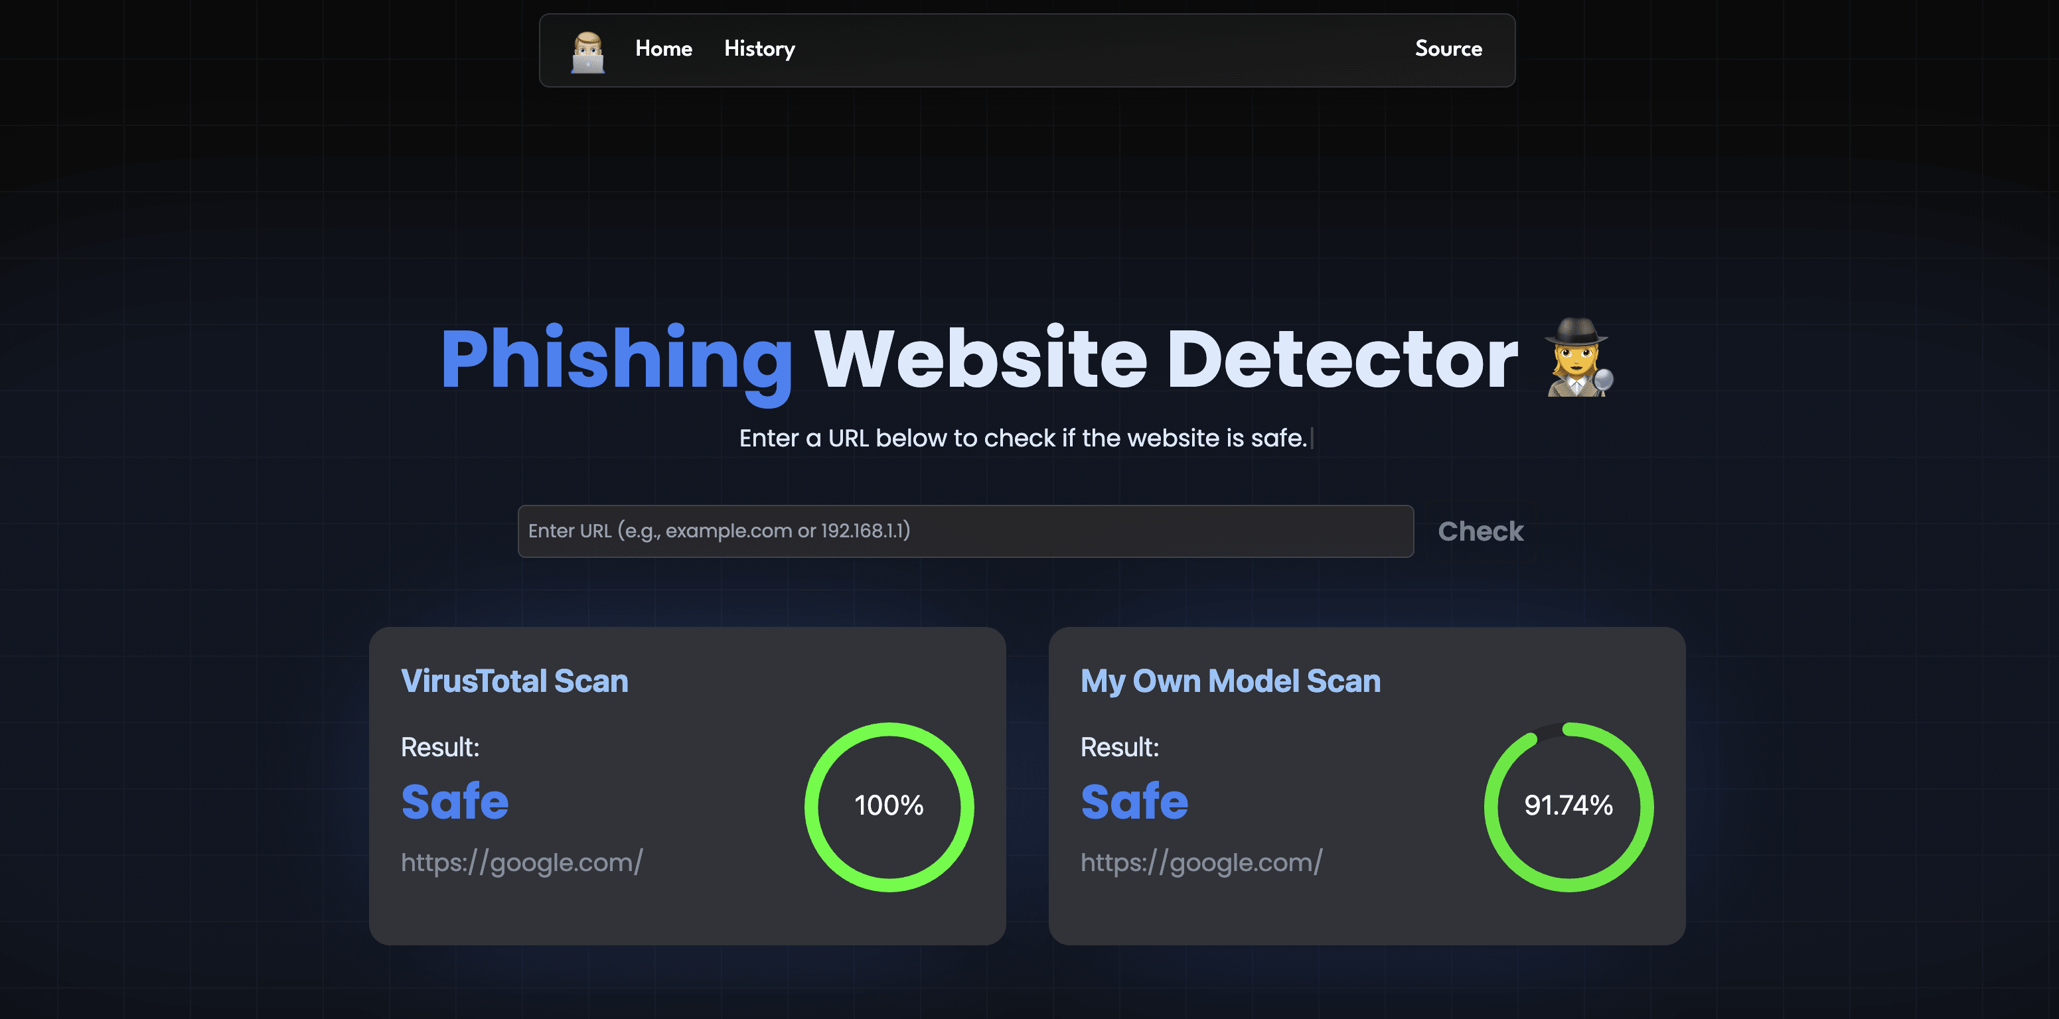Screen dimensions: 2059x1019
Task: Click the Safe result in VirusTotal card
Action: coord(455,802)
